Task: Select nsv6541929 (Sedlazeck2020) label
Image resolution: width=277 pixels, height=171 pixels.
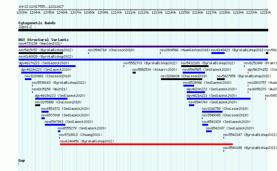Action: click(226, 122)
